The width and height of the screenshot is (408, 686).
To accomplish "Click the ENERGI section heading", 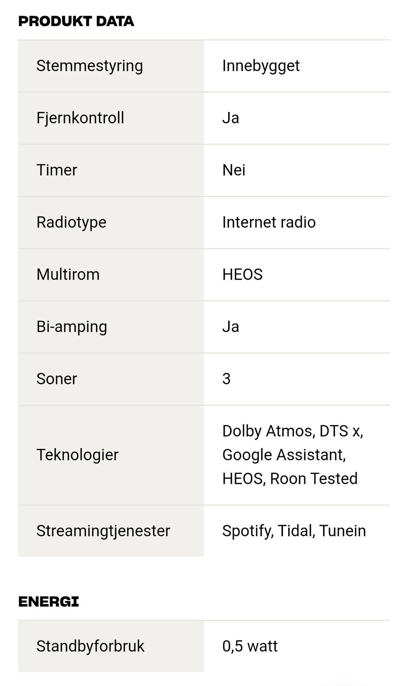I will coord(48,602).
